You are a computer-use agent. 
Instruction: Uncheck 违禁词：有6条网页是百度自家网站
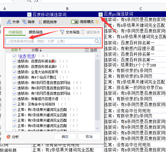coord(14,88)
